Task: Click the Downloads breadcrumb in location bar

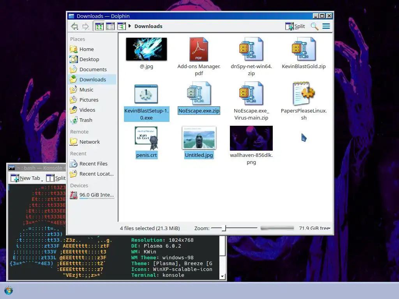Action: coord(148,26)
